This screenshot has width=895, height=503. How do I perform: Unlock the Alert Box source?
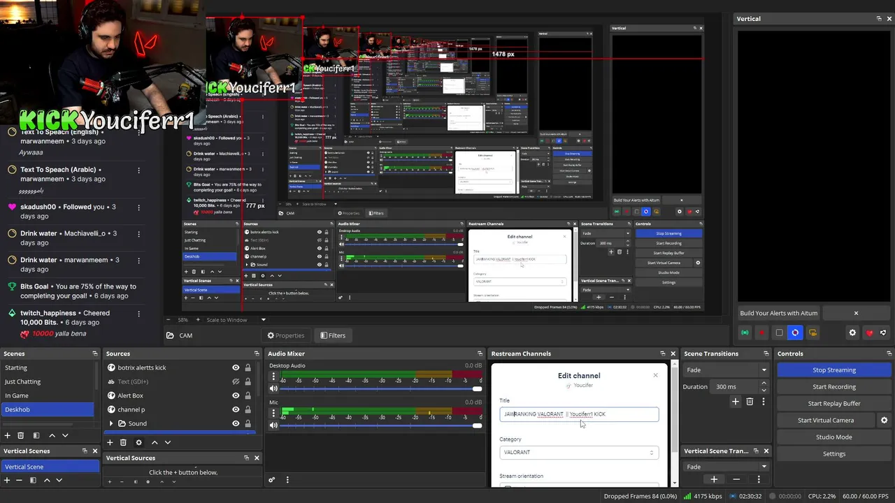[x=248, y=395]
